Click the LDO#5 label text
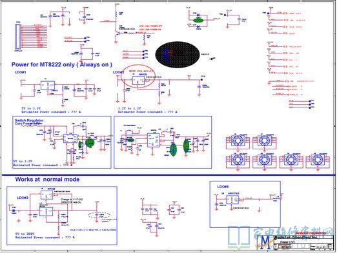This screenshot has width=339, height=253. pos(223,187)
